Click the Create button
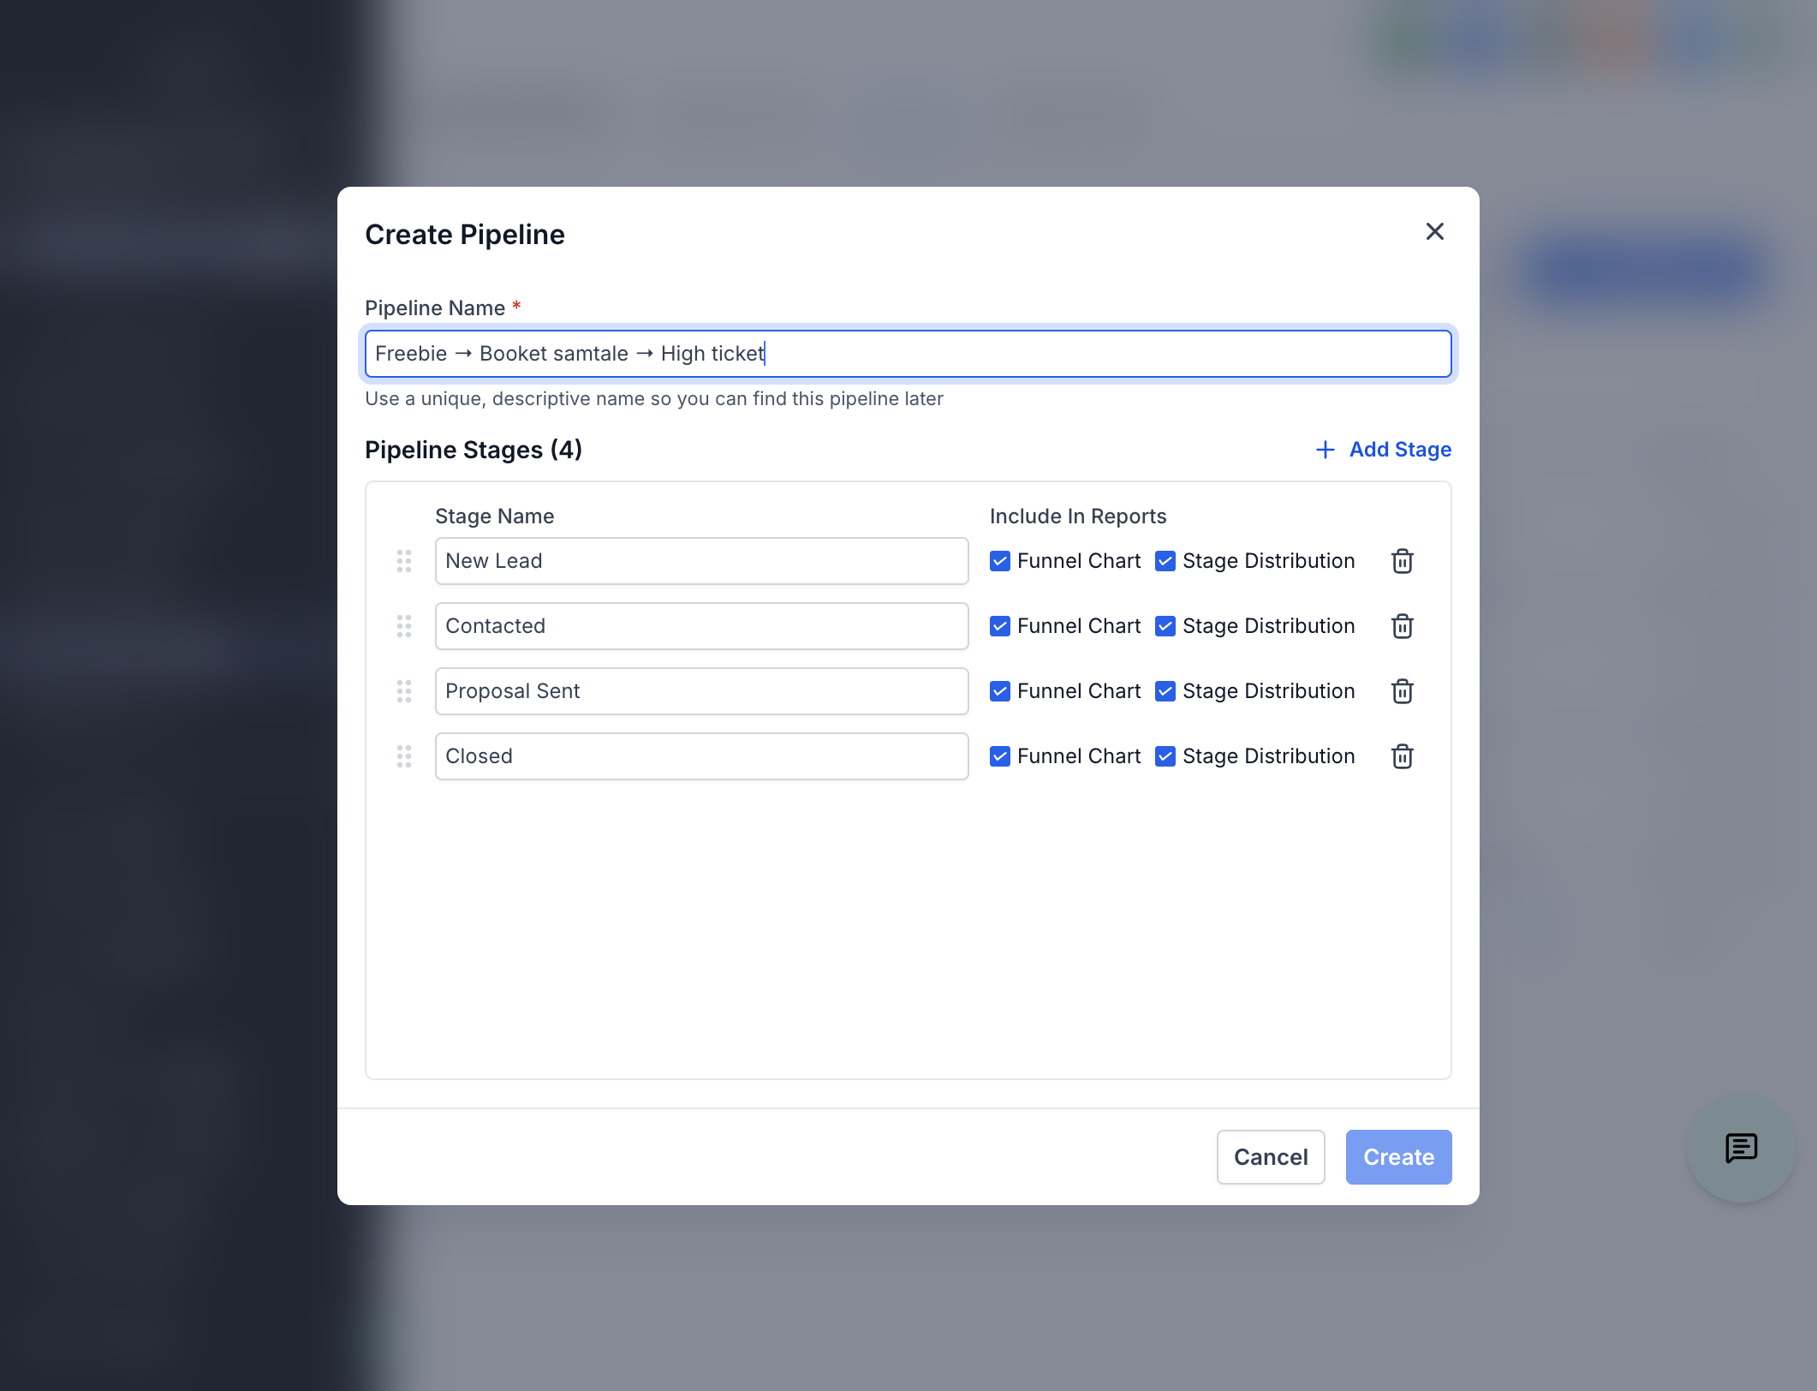This screenshot has height=1391, width=1817. (x=1398, y=1157)
